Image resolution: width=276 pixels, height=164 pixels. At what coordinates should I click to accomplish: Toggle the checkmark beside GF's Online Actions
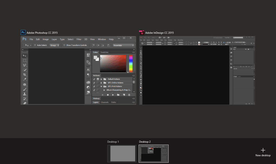(94, 83)
